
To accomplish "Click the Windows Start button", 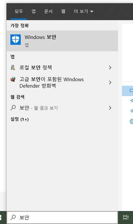I will (x=1, y=218).
